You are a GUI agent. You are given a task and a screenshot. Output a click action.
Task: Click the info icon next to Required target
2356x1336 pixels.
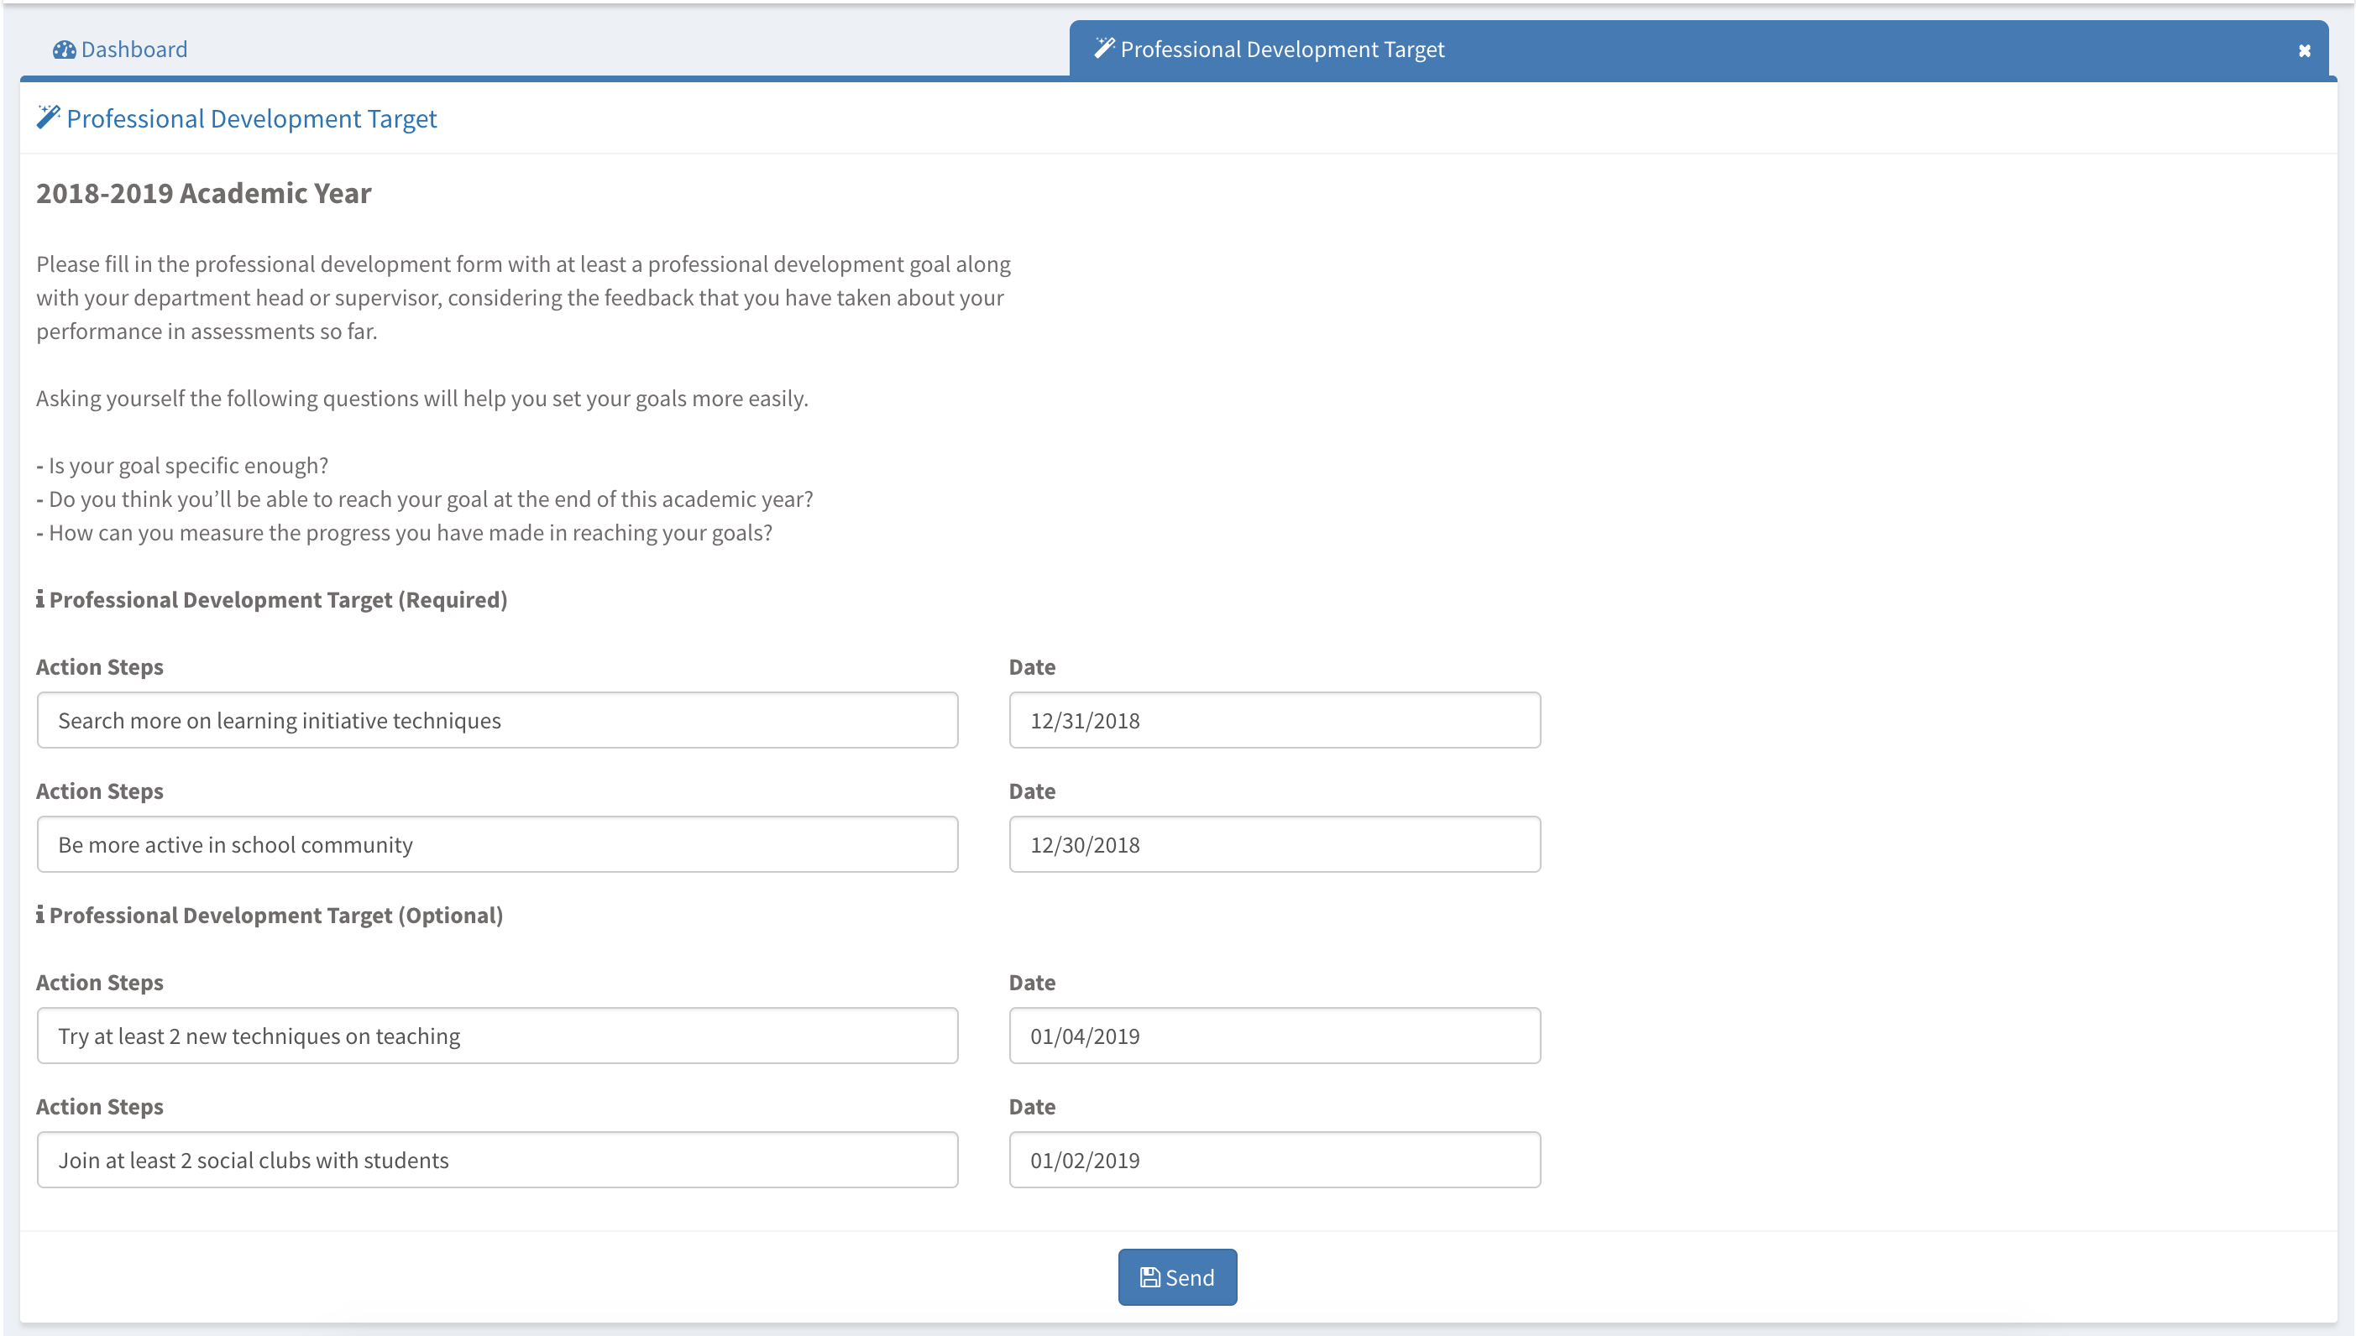pos(40,599)
